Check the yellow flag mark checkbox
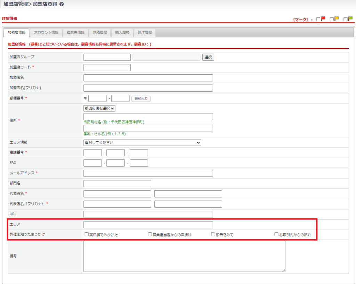The width and height of the screenshot is (356, 284). coord(332,19)
